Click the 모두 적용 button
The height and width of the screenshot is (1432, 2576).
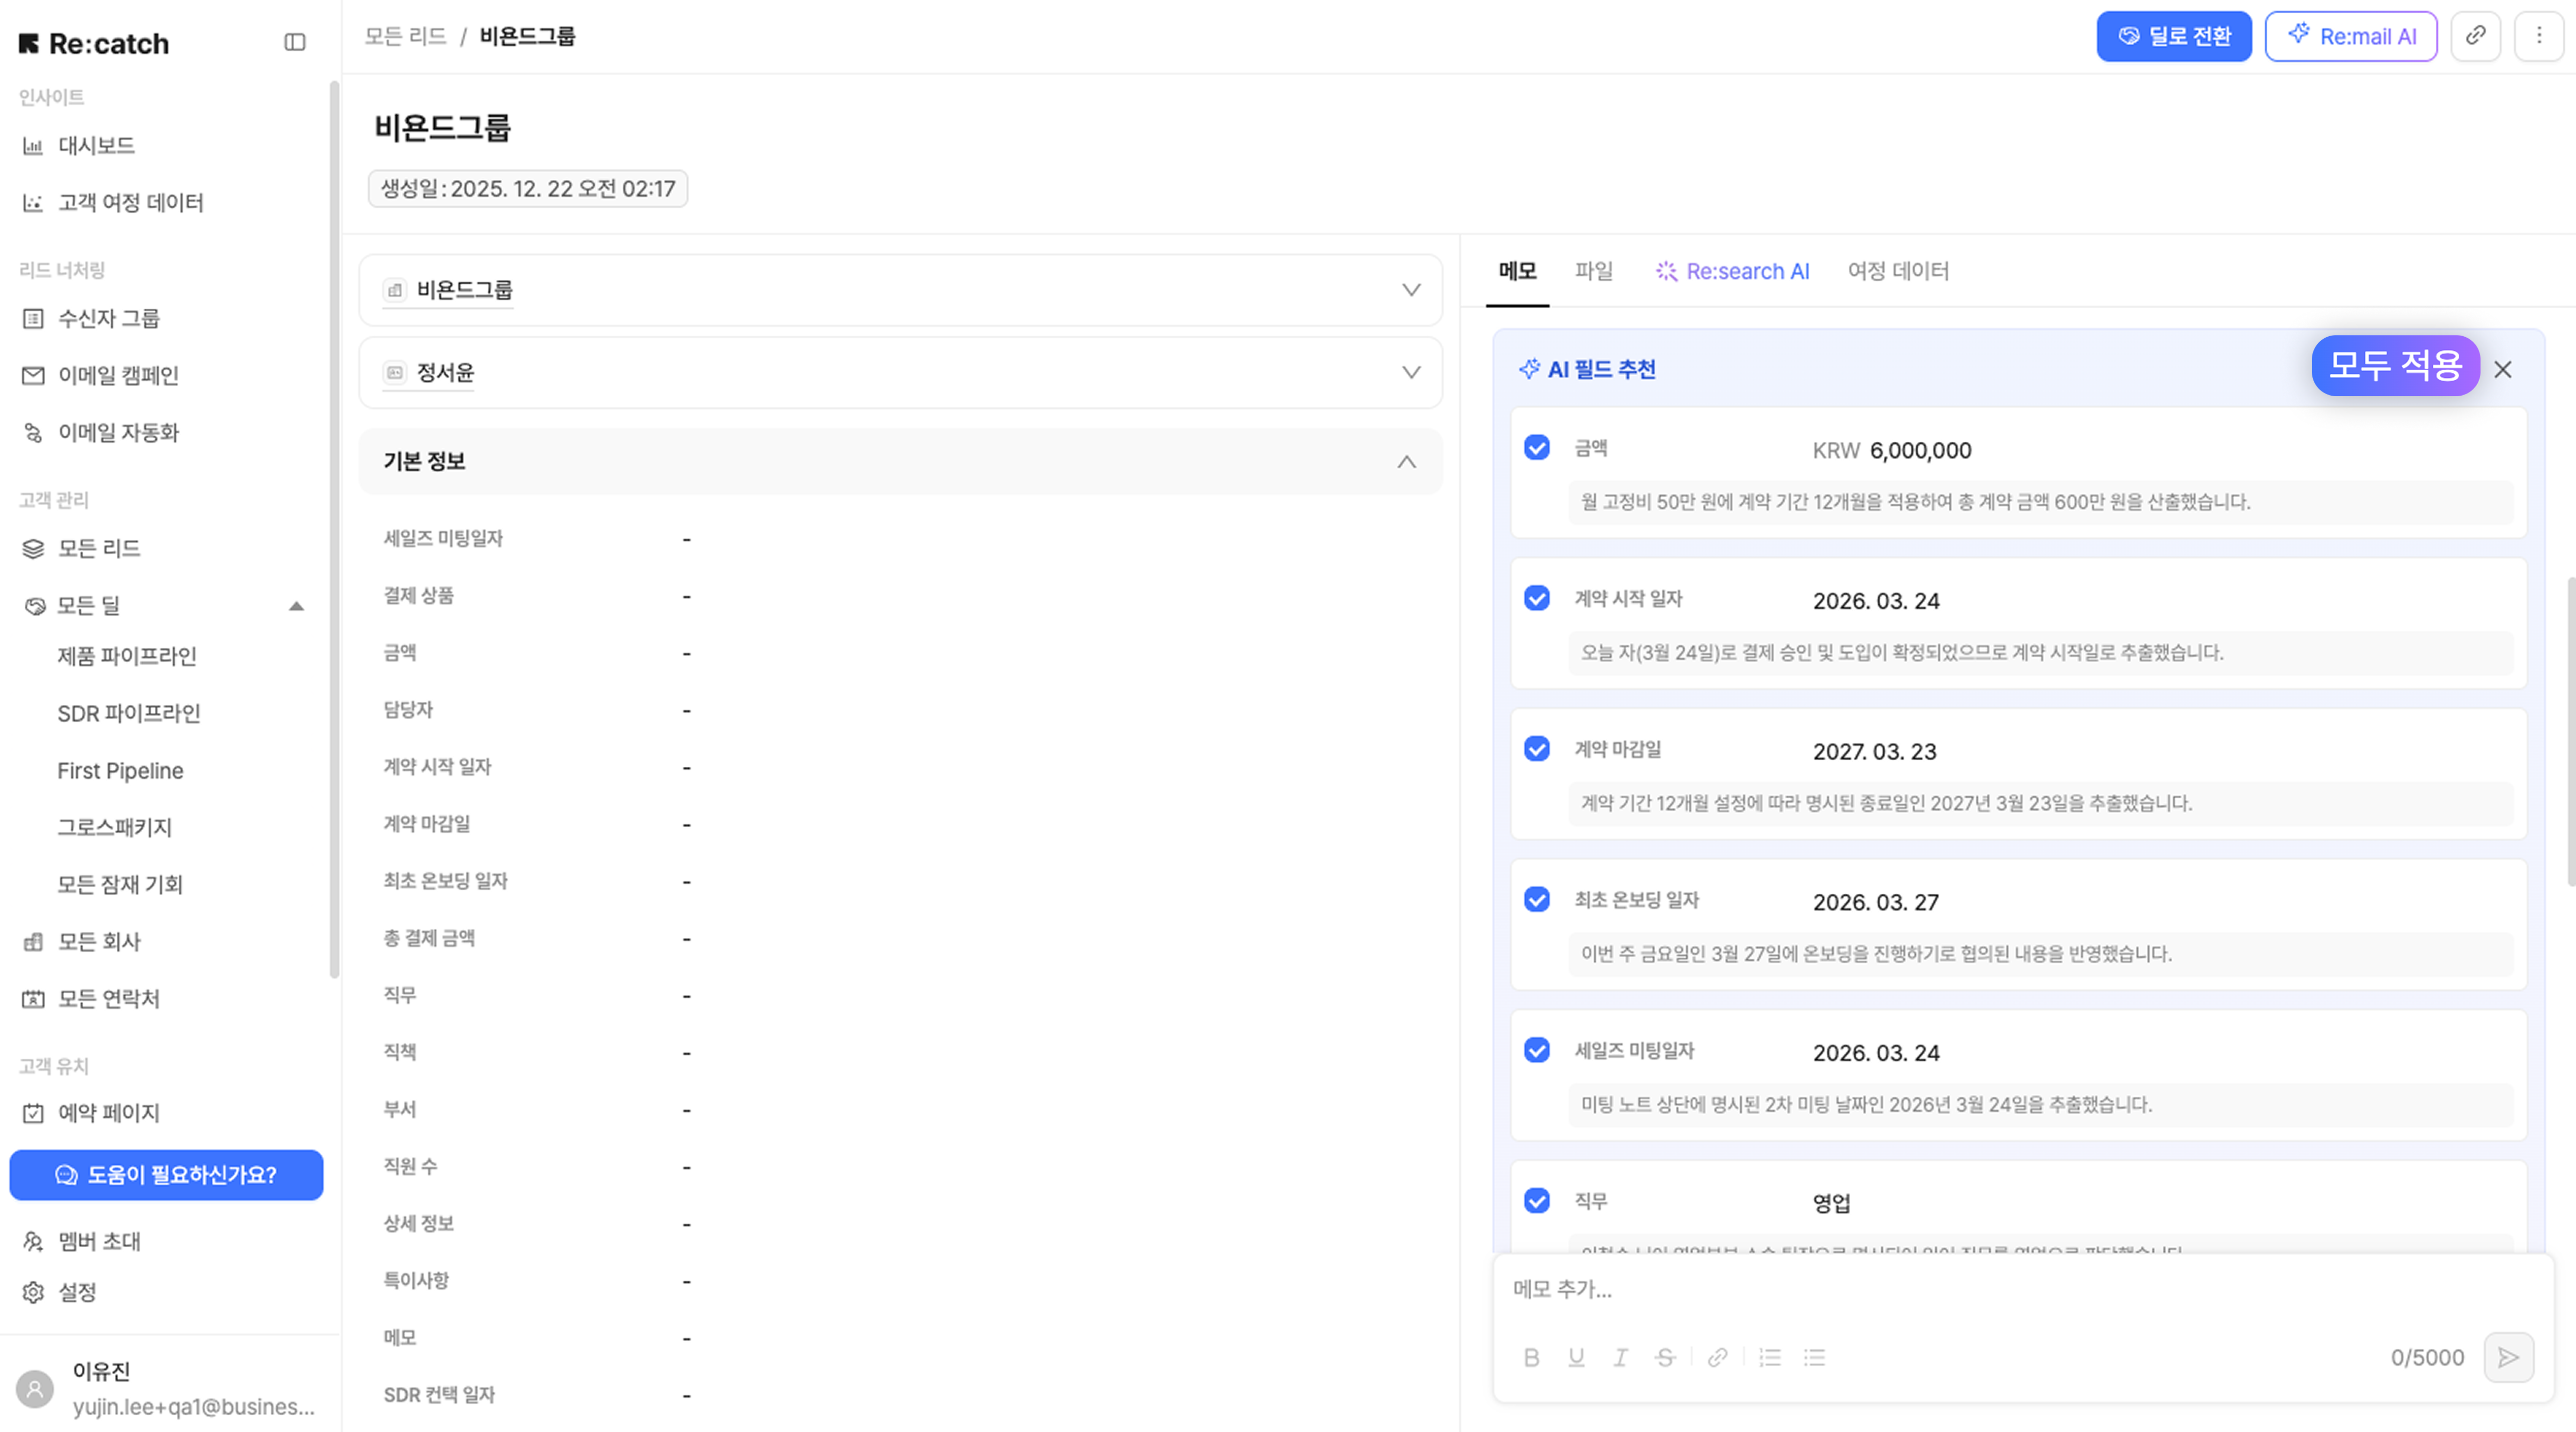pyautogui.click(x=2394, y=365)
